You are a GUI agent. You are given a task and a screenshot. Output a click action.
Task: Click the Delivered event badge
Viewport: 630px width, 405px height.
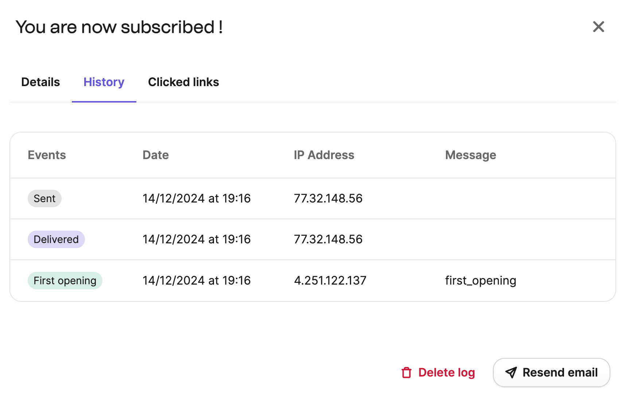coord(56,239)
